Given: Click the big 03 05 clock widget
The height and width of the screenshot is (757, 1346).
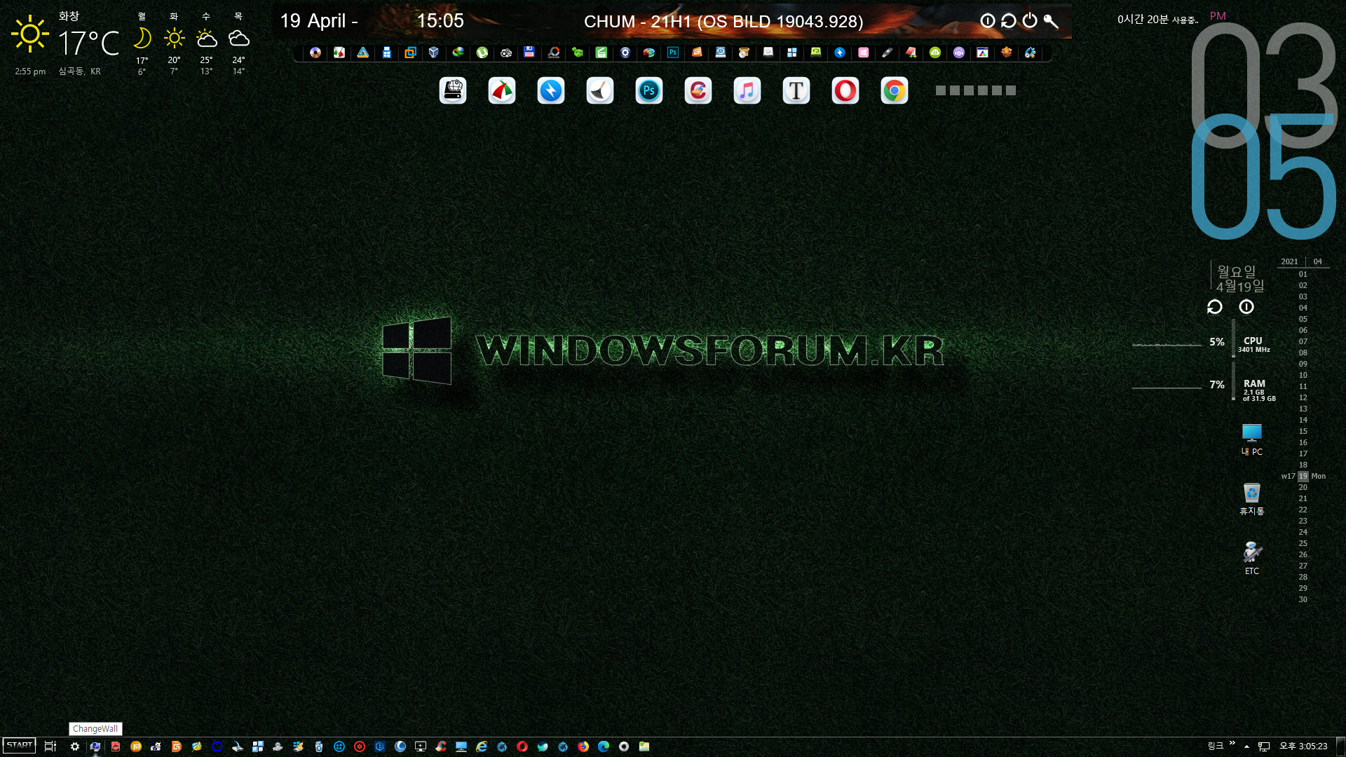Looking at the screenshot, I should point(1264,130).
